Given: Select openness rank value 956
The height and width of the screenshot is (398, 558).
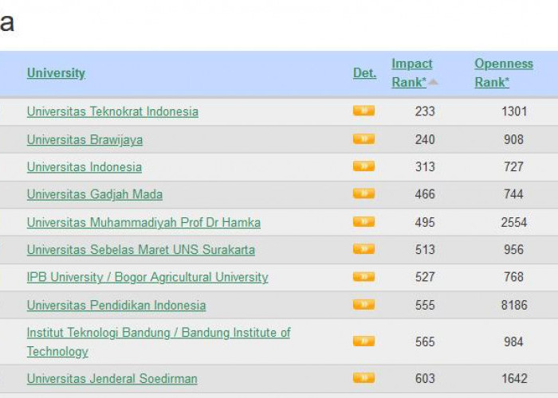Looking at the screenshot, I should pyautogui.click(x=513, y=249).
